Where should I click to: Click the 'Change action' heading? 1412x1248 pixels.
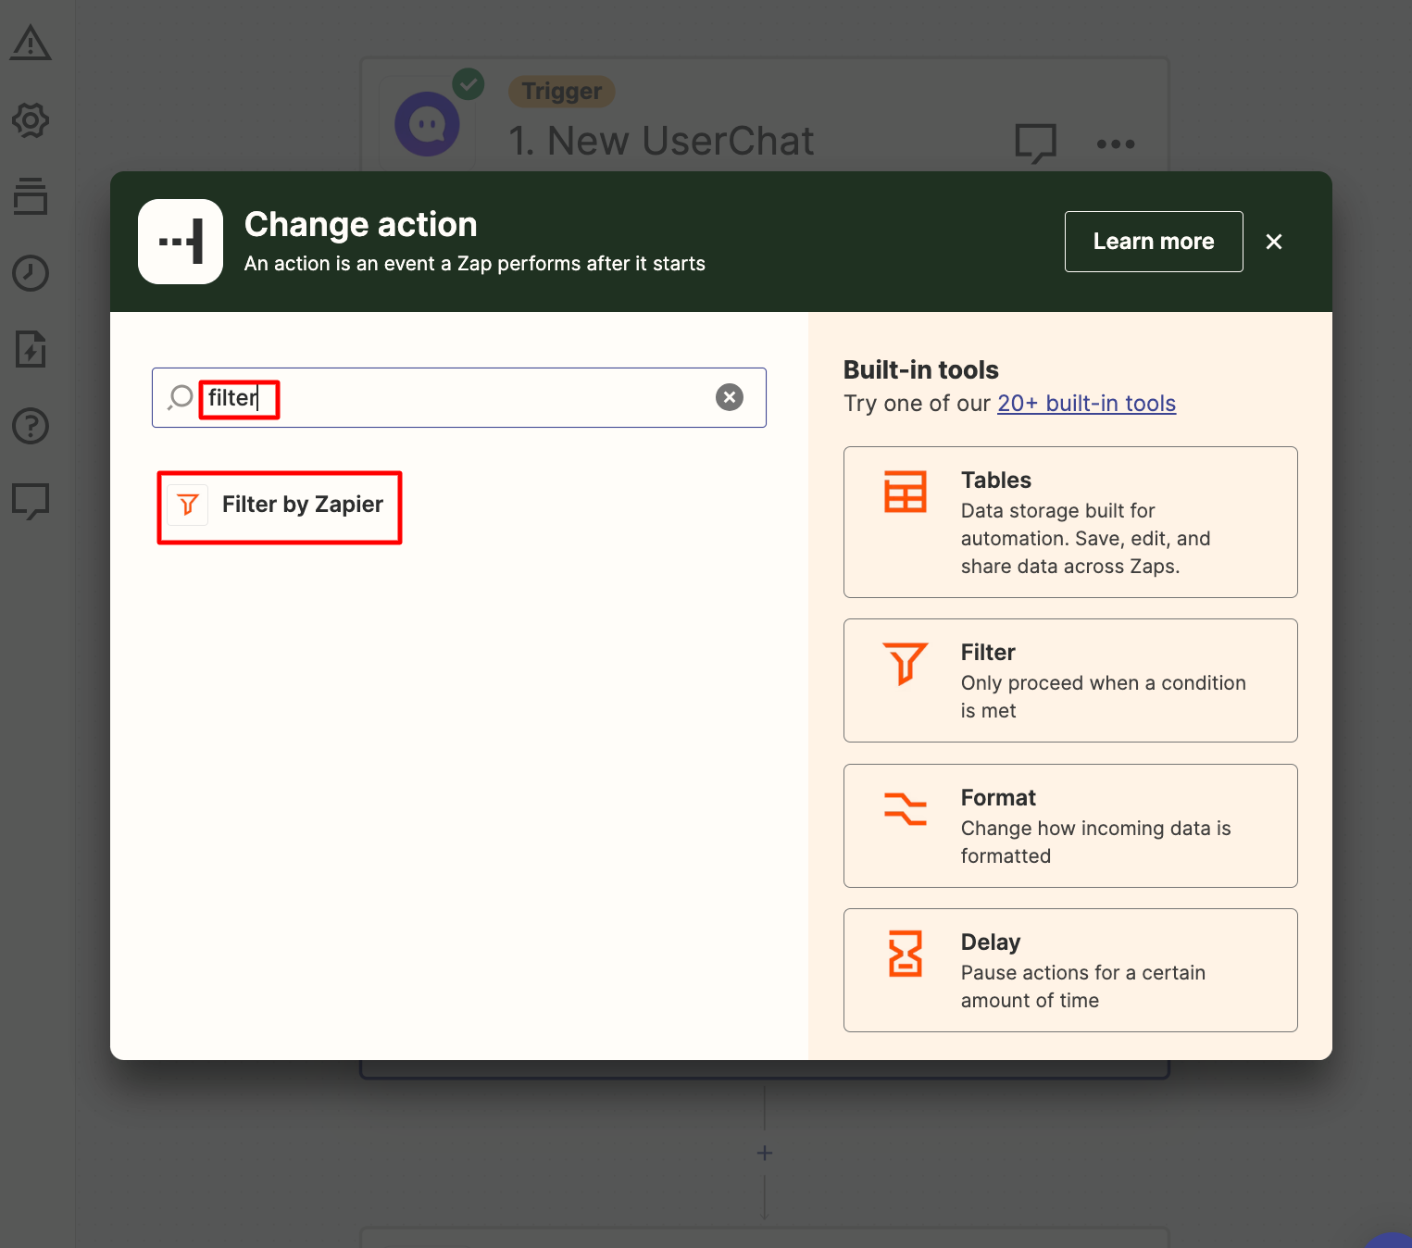361,225
